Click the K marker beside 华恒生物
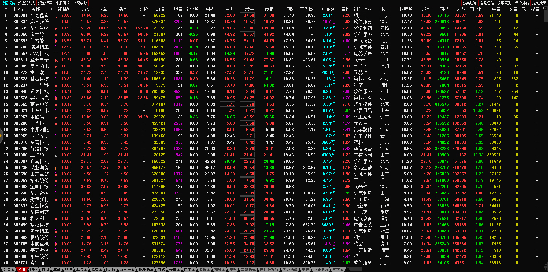548x272 pixels. point(56,29)
